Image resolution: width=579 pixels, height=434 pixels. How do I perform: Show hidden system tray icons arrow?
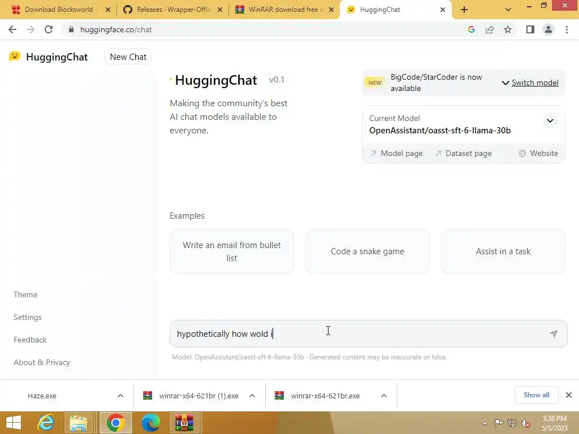coord(485,423)
